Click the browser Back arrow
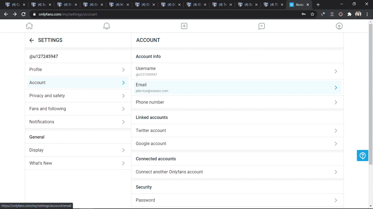Image resolution: width=373 pixels, height=209 pixels. [x=6, y=14]
